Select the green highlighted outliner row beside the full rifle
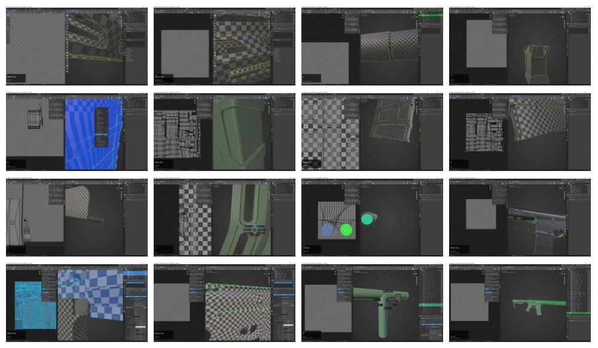 click(577, 313)
